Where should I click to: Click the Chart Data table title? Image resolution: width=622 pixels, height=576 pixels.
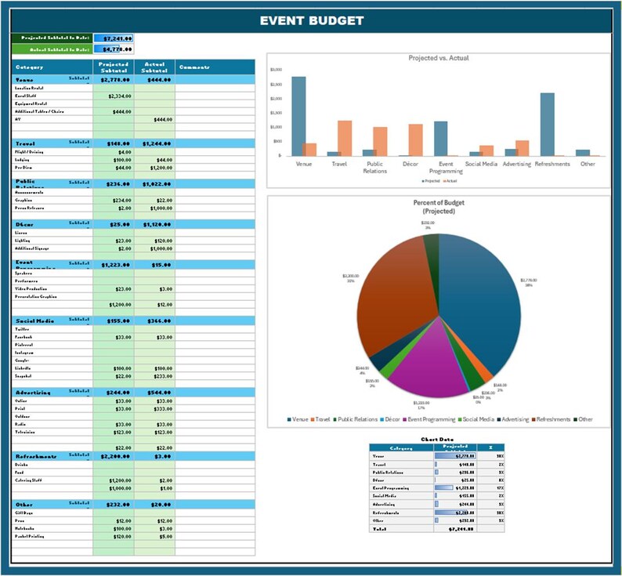(437, 440)
